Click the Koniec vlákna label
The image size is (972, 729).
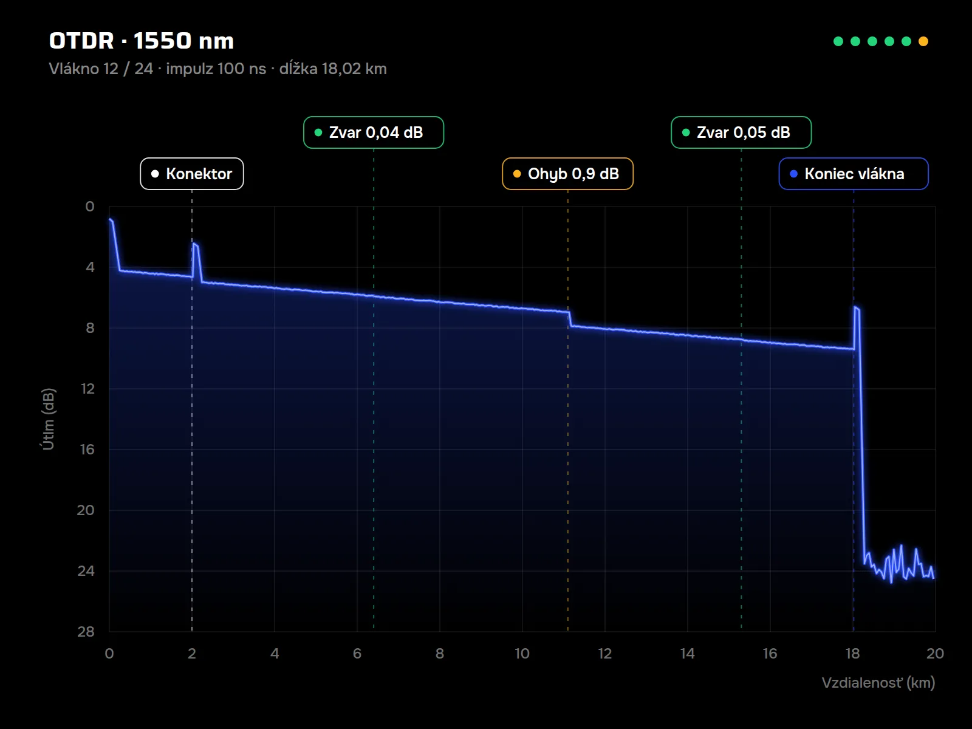(854, 174)
